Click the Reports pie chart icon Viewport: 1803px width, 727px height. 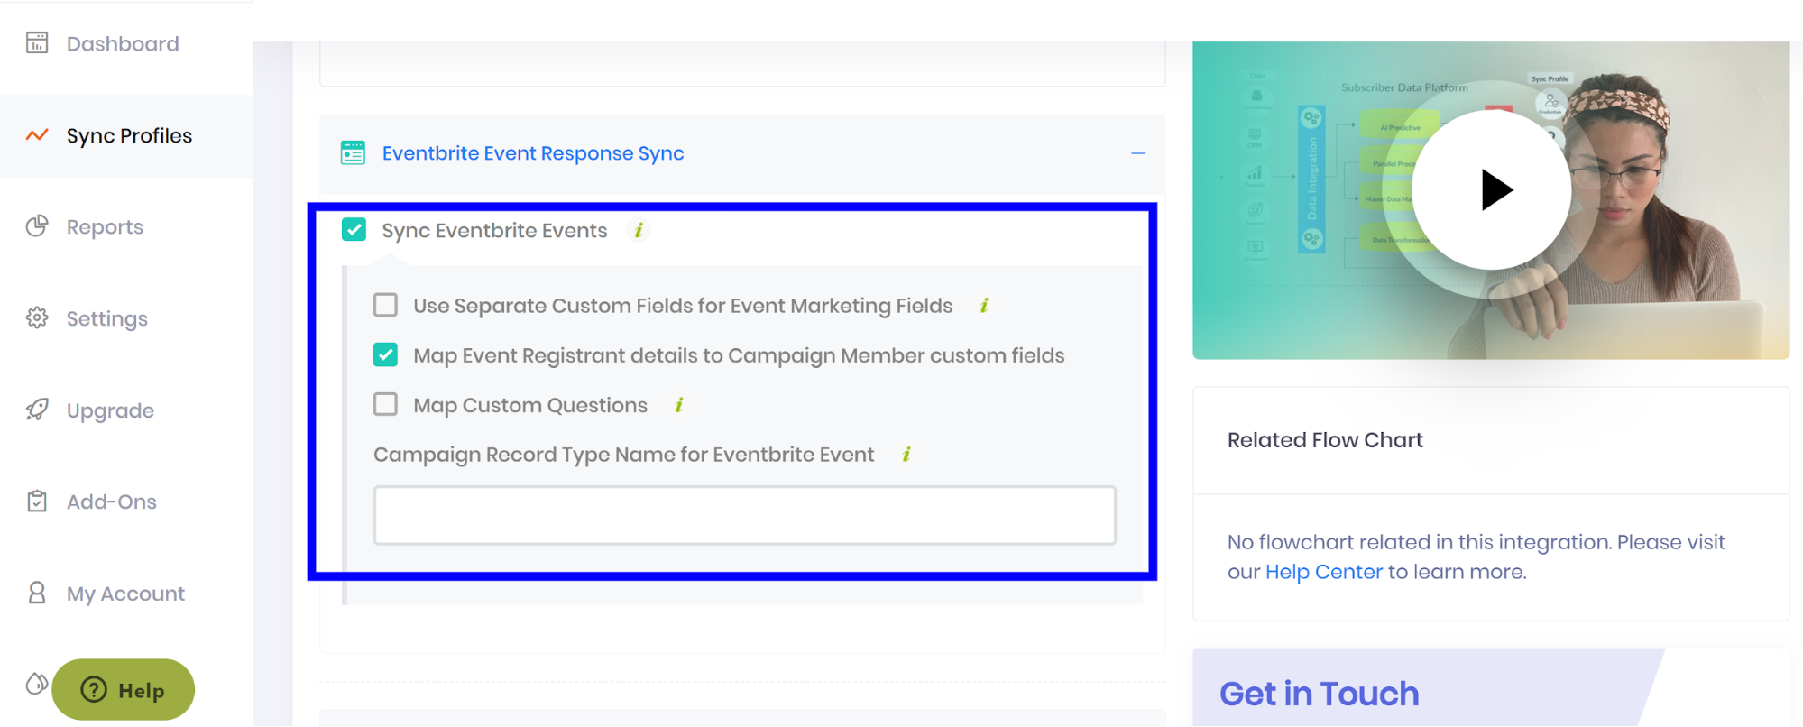click(37, 226)
